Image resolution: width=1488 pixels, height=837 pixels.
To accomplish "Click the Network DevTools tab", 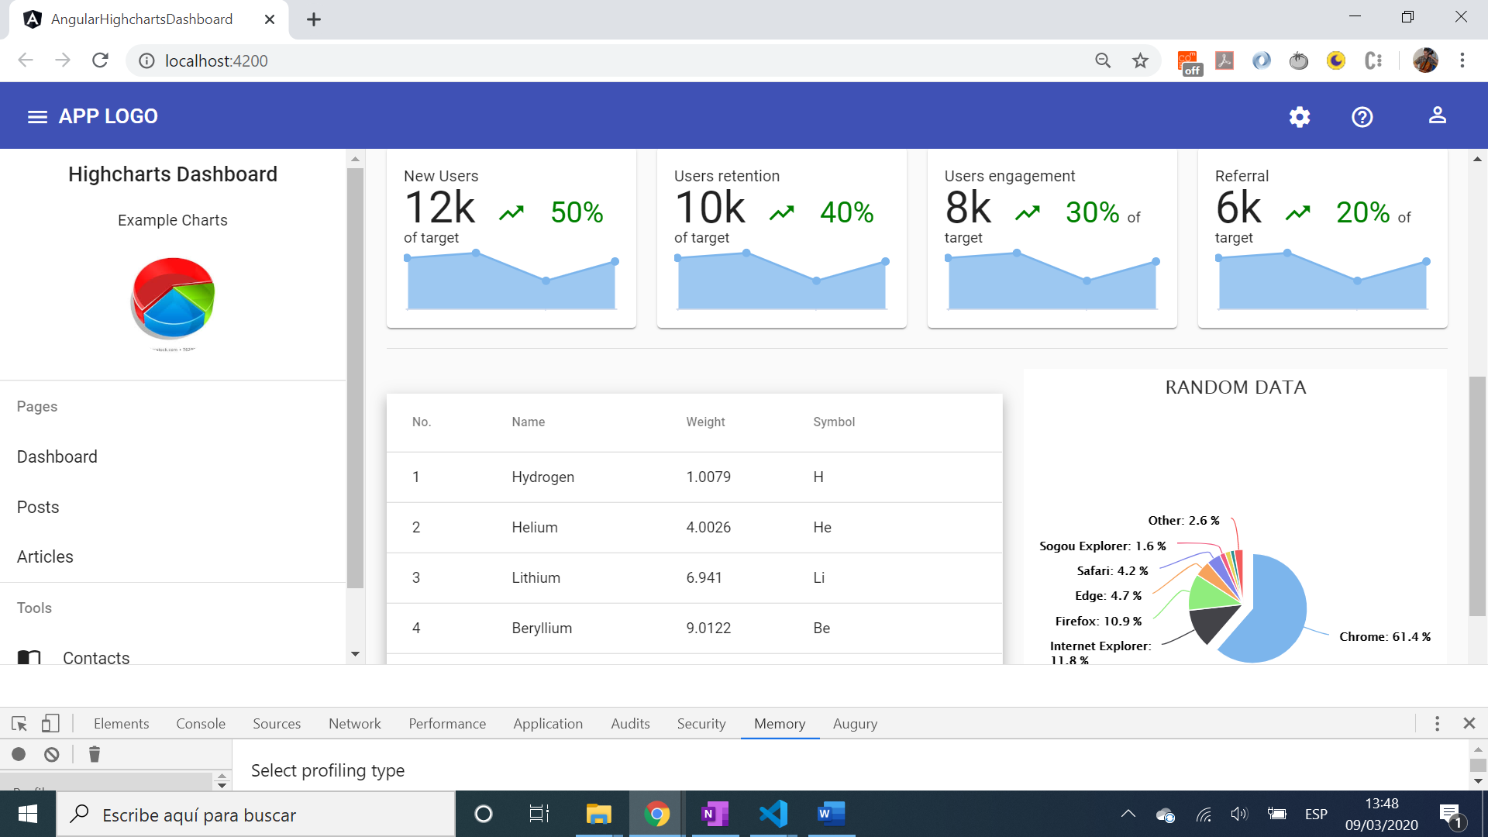I will pyautogui.click(x=355, y=724).
